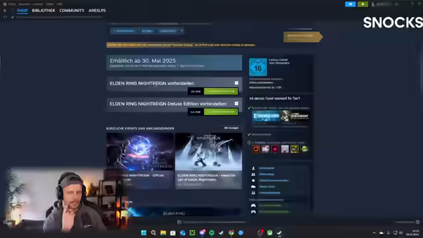Open the green notifications bell button
Image resolution: width=423 pixels, height=238 pixels.
point(363,4)
